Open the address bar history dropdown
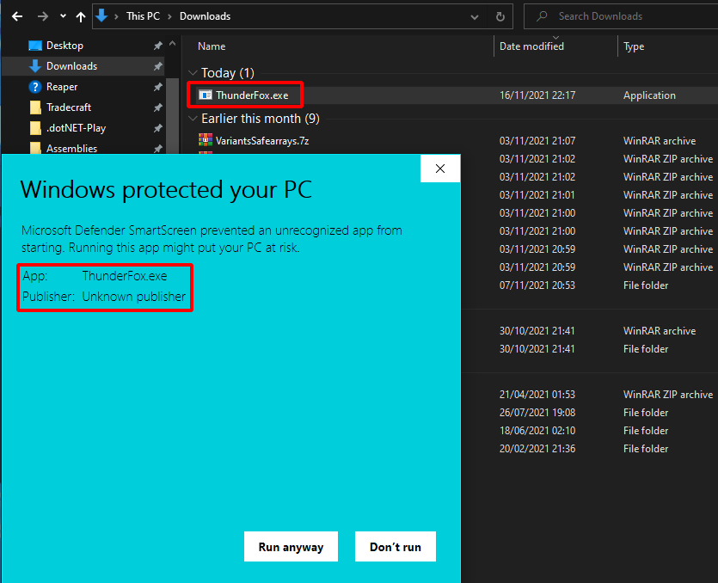Screen dimensions: 718x583 pyautogui.click(x=475, y=17)
